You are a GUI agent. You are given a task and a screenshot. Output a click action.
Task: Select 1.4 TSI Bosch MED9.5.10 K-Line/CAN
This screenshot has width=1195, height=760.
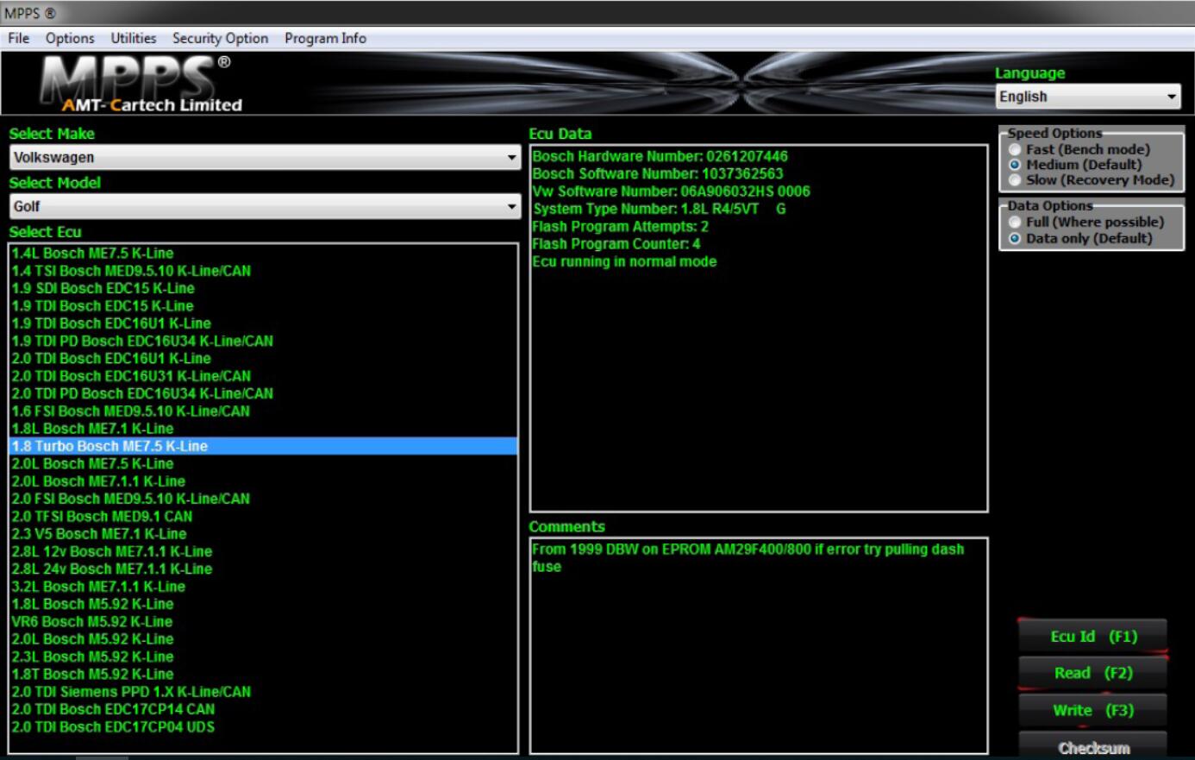(x=264, y=271)
